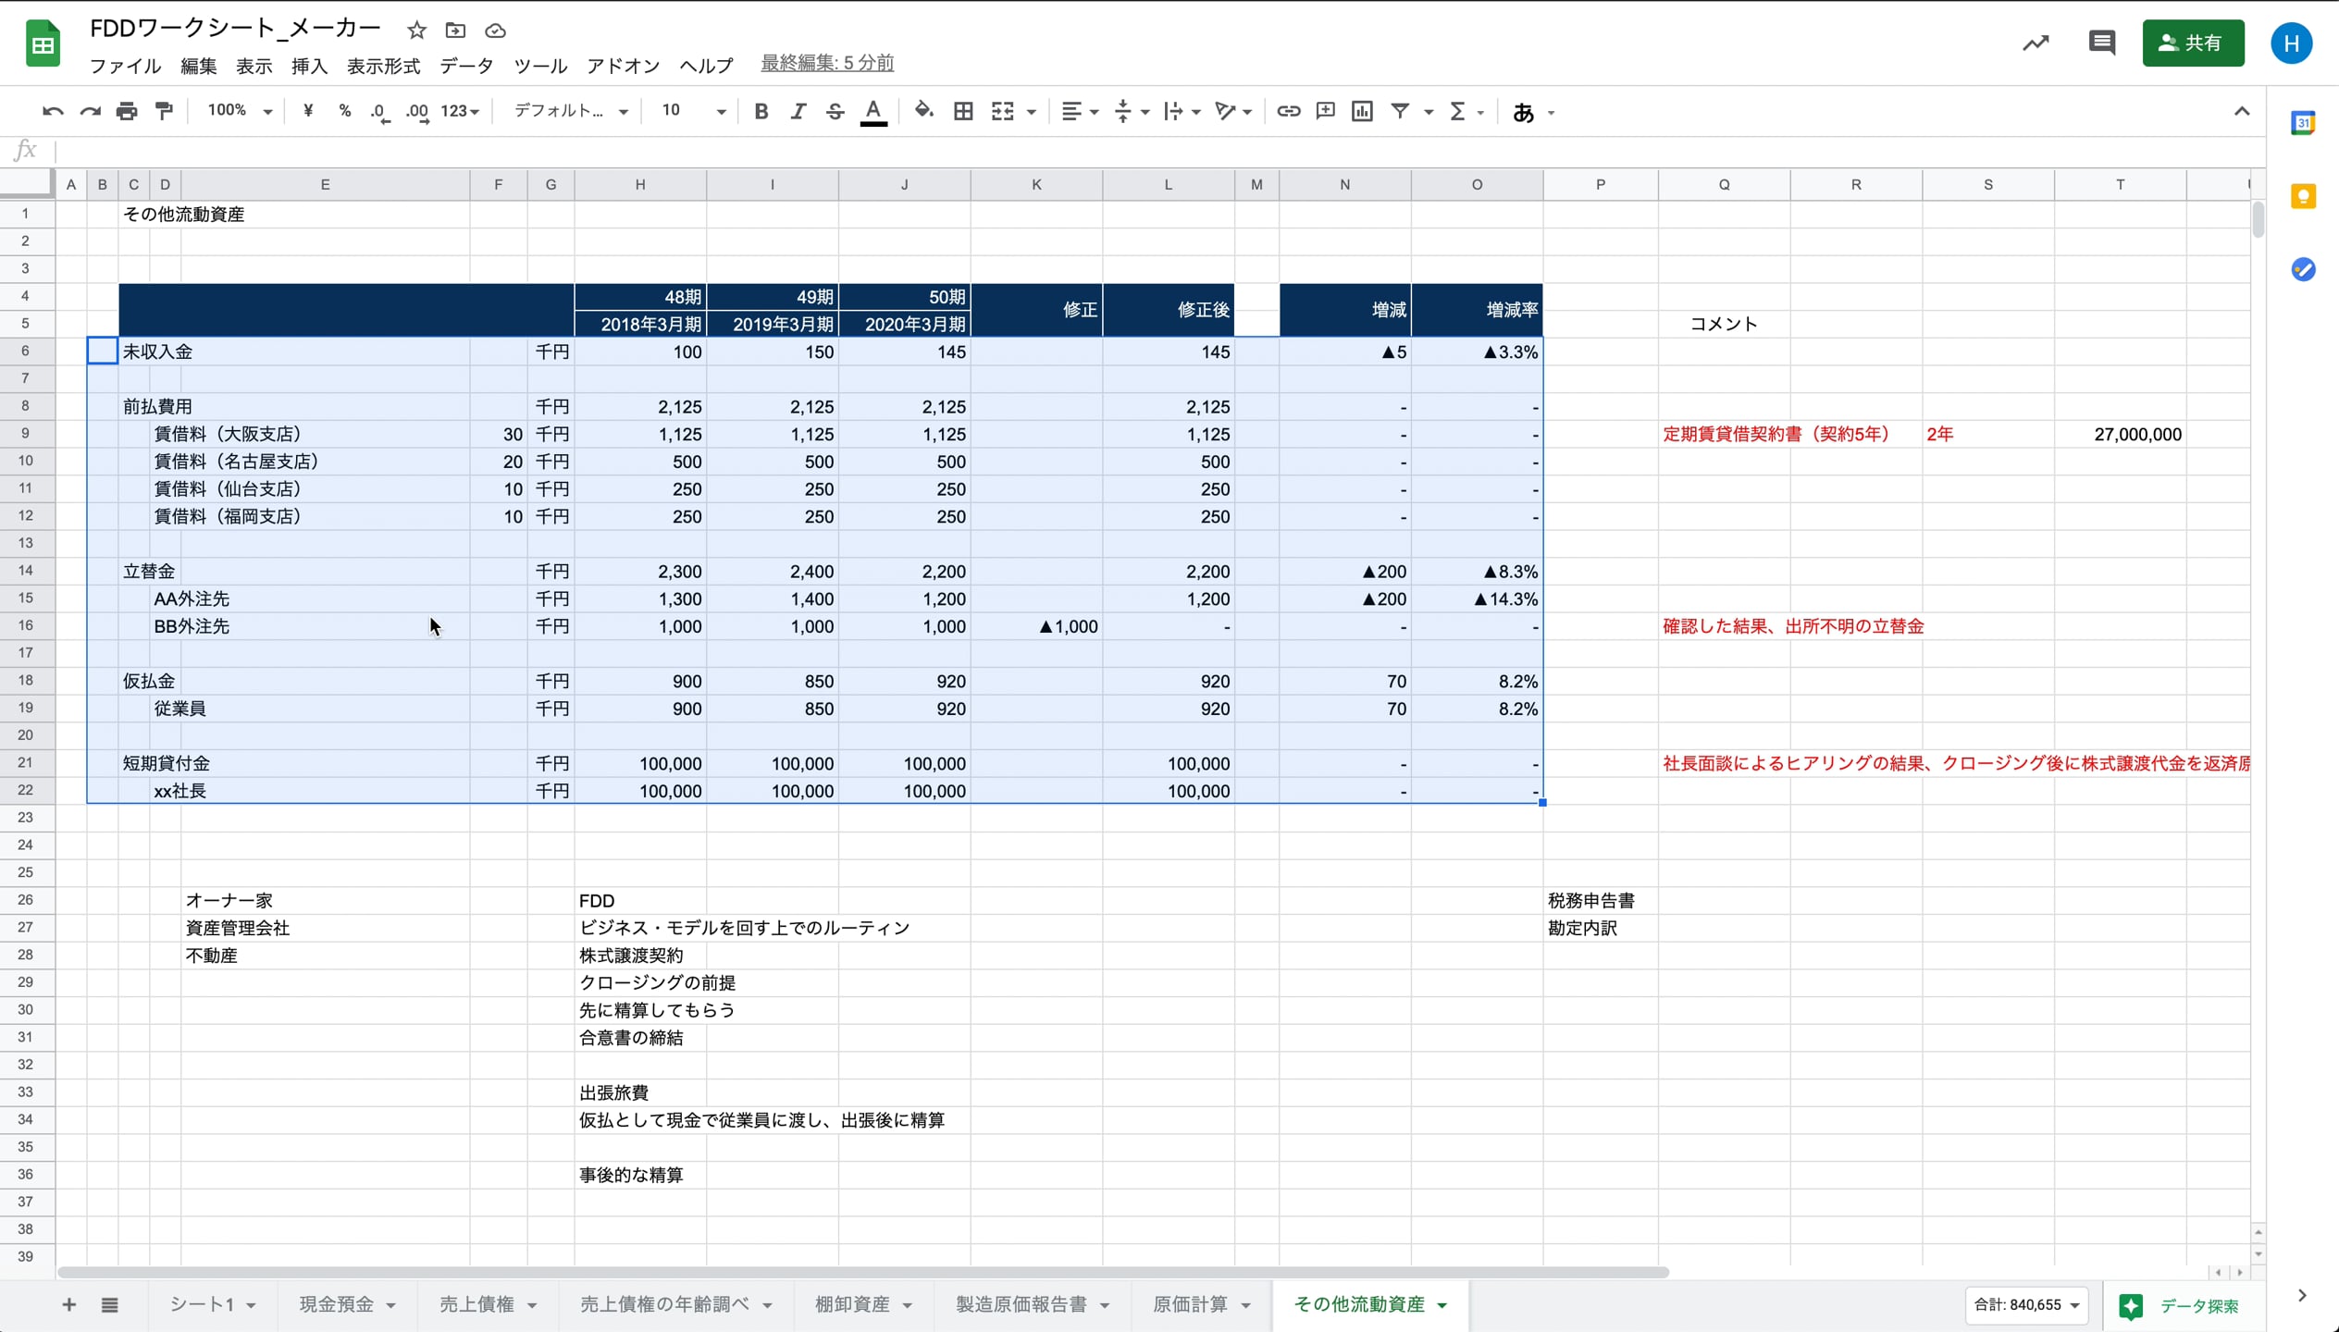Click the formula bar input field
Viewport: 2339px width, 1332px height.
1110,151
